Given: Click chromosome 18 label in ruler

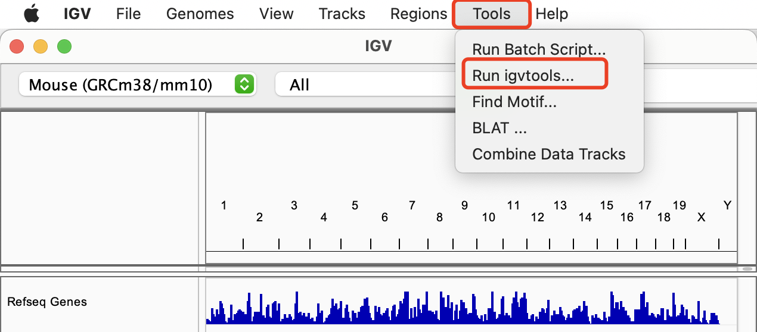Looking at the screenshot, I should [x=663, y=217].
